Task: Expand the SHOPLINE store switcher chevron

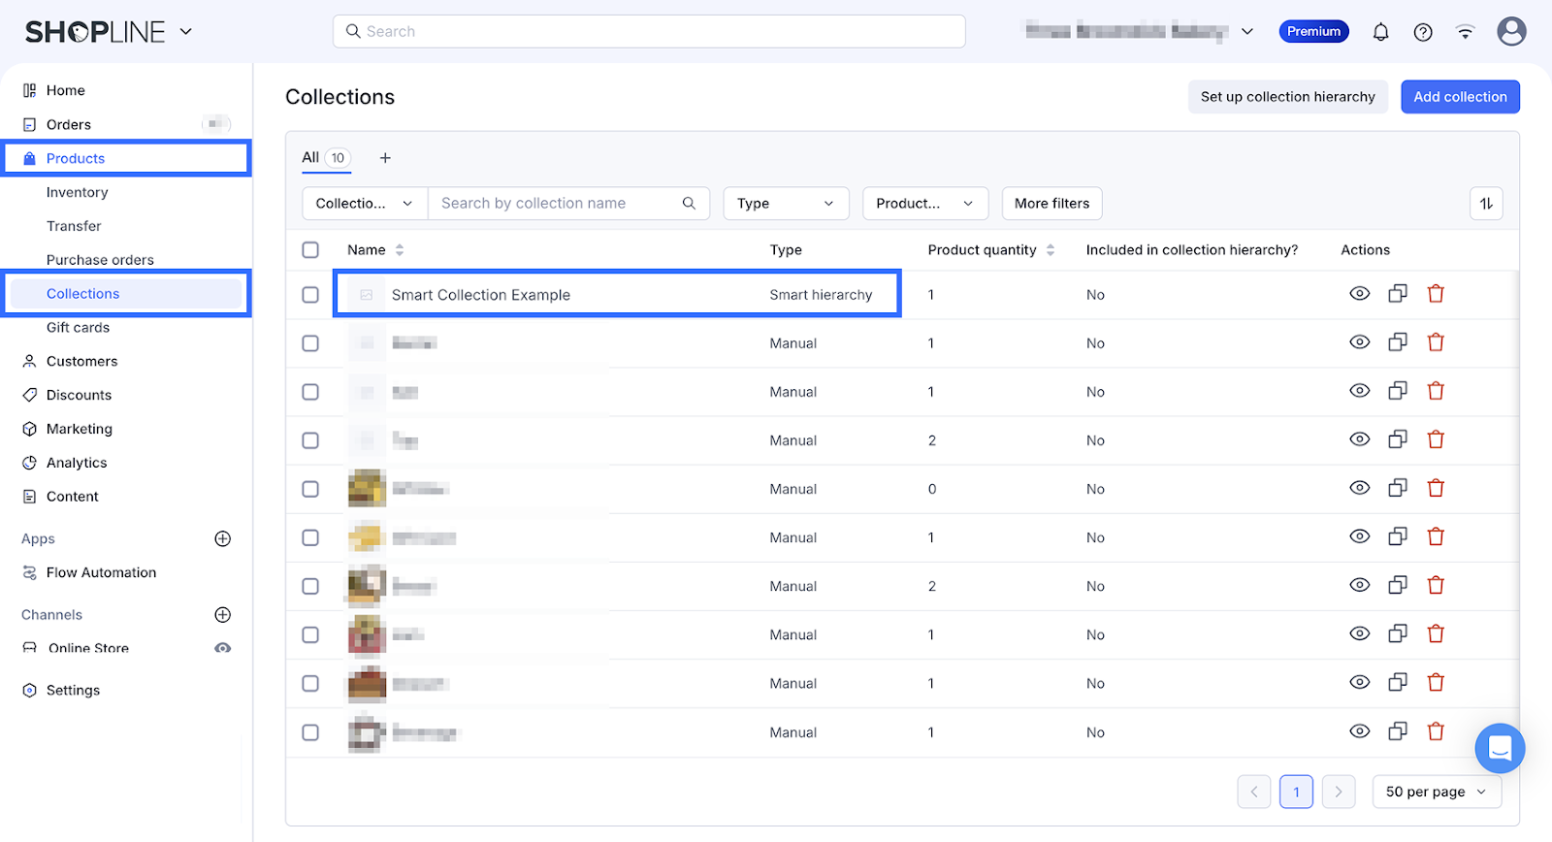Action: click(x=186, y=32)
